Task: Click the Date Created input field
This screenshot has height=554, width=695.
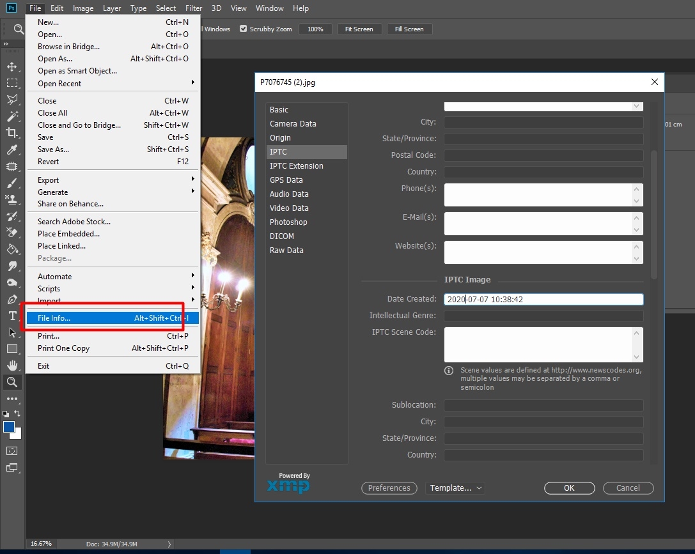Action: pos(543,299)
